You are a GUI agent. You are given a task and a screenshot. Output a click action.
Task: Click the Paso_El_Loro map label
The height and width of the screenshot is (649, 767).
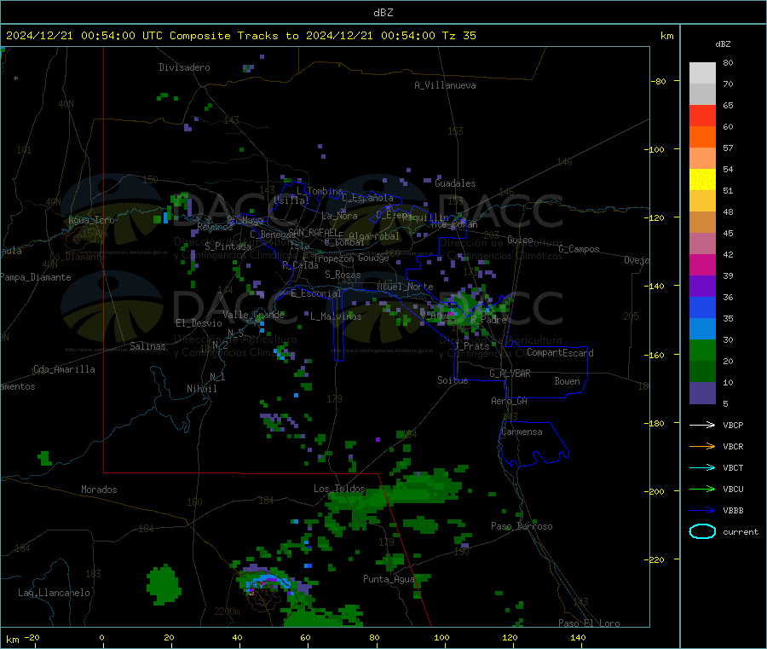(x=590, y=623)
